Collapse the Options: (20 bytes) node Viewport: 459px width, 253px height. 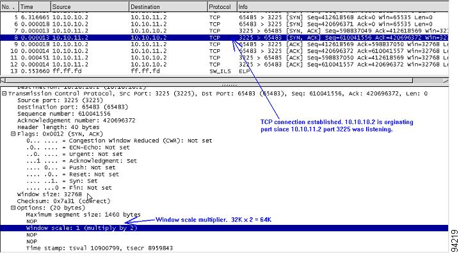[13, 208]
